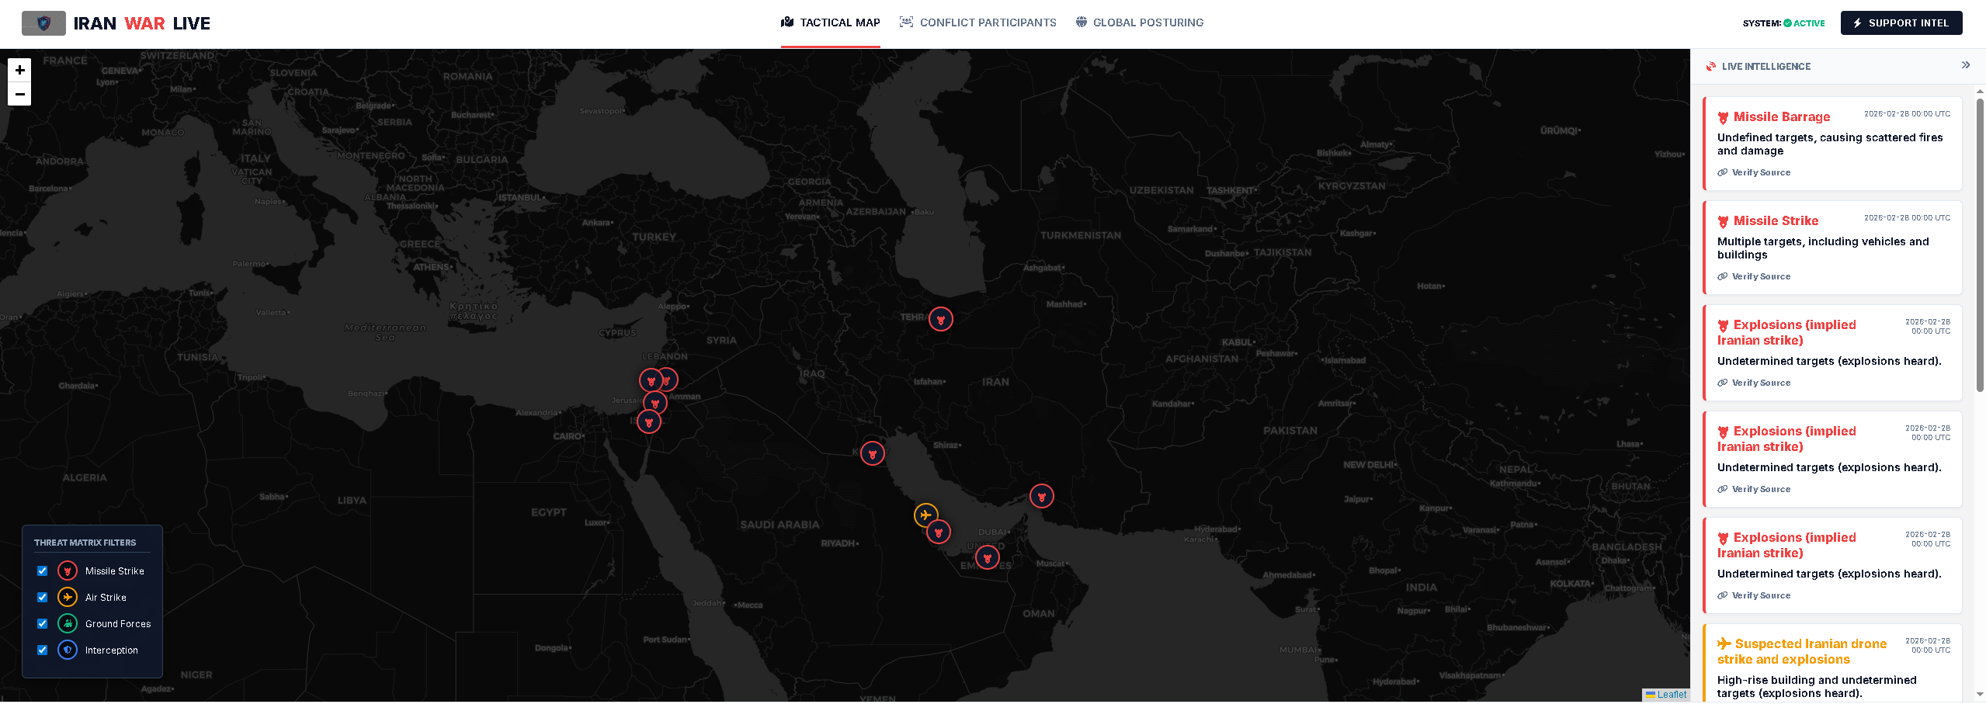This screenshot has height=704, width=1986.
Task: Disable the Ground Forces filter
Action: coord(43,623)
